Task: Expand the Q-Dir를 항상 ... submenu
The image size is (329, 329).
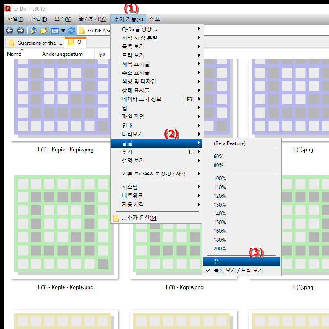Action: tap(157, 29)
